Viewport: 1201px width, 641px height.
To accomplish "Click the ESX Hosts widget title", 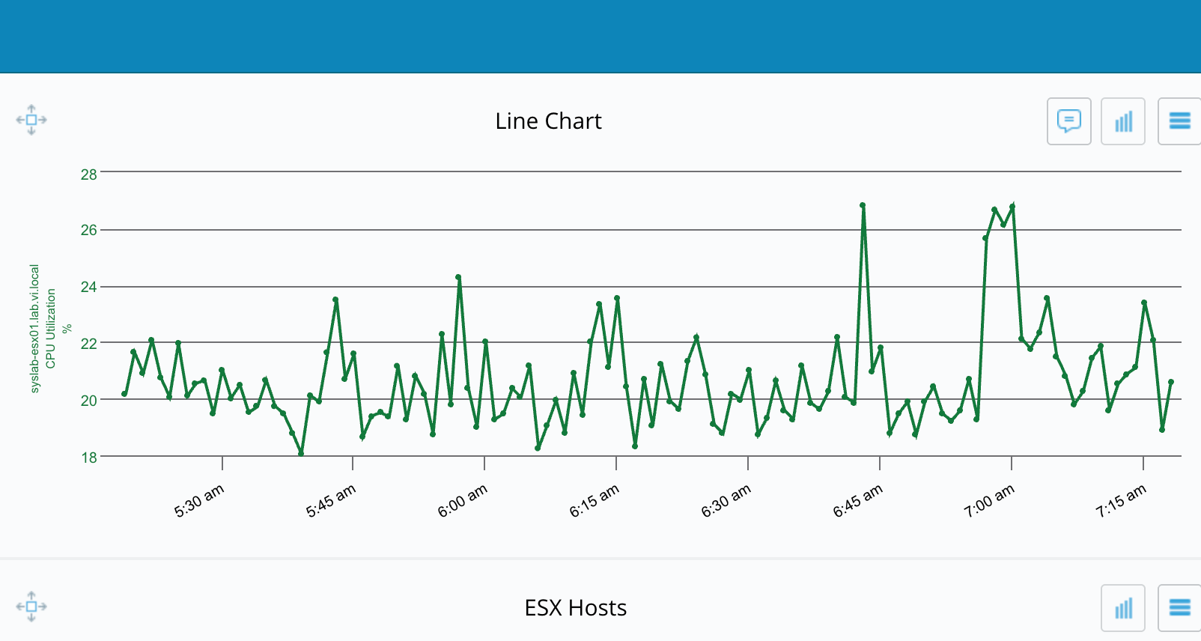I will click(x=575, y=608).
